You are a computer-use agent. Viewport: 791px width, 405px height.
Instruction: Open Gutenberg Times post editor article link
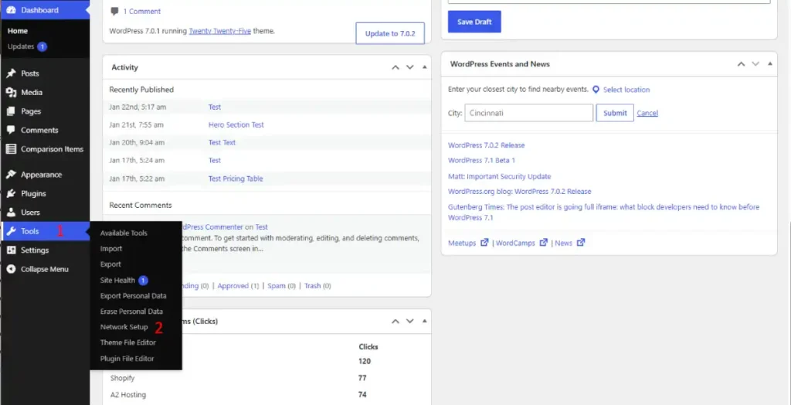[x=603, y=212]
